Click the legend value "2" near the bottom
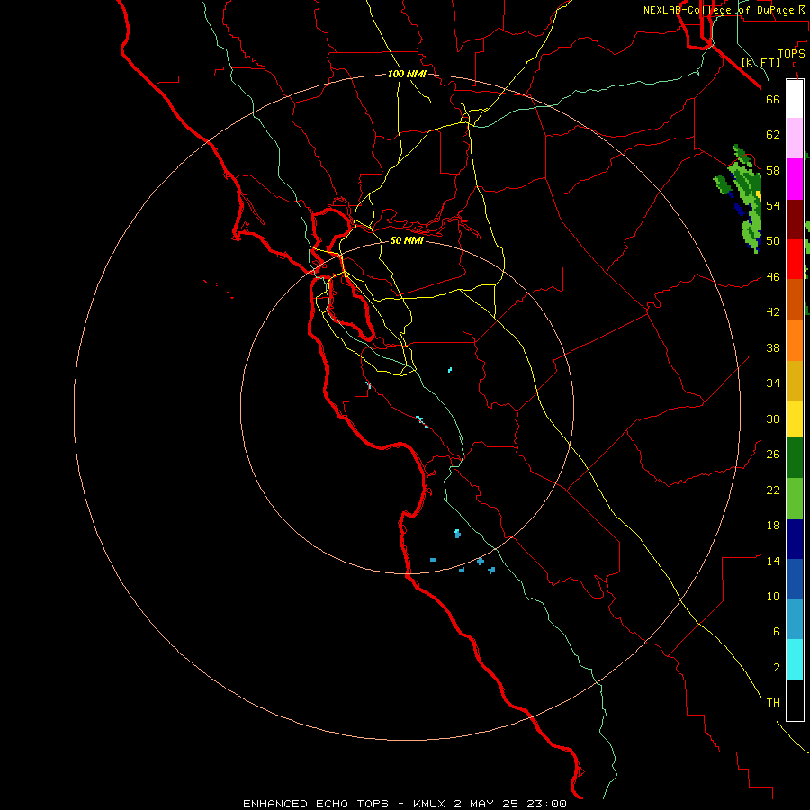 coord(777,668)
